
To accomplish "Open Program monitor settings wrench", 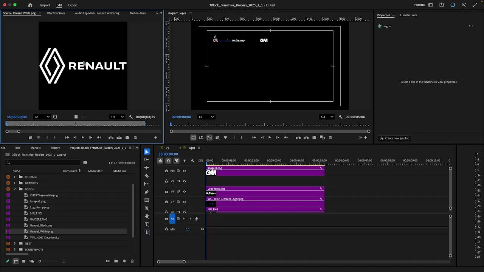I will (x=341, y=117).
